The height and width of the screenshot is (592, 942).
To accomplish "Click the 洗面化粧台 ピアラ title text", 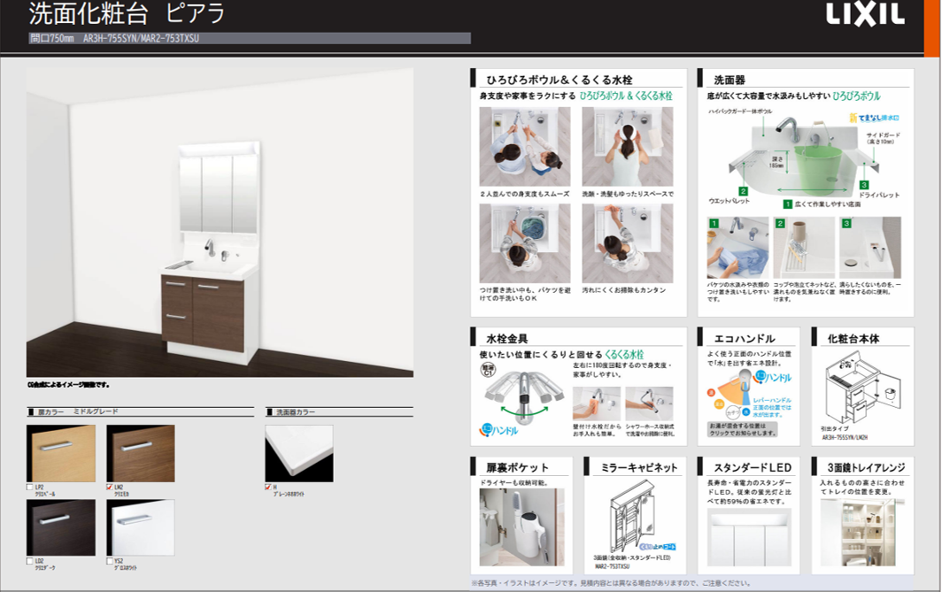I will tap(127, 15).
